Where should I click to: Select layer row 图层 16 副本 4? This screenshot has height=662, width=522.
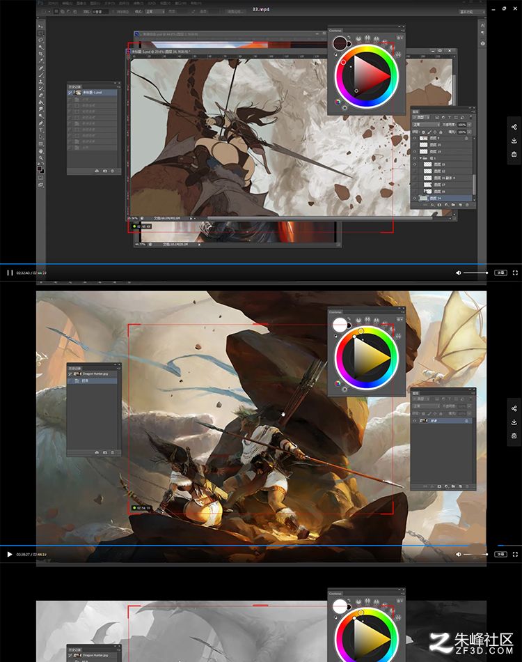[442, 178]
